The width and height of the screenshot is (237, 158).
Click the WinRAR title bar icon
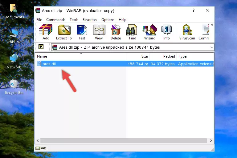point(38,10)
